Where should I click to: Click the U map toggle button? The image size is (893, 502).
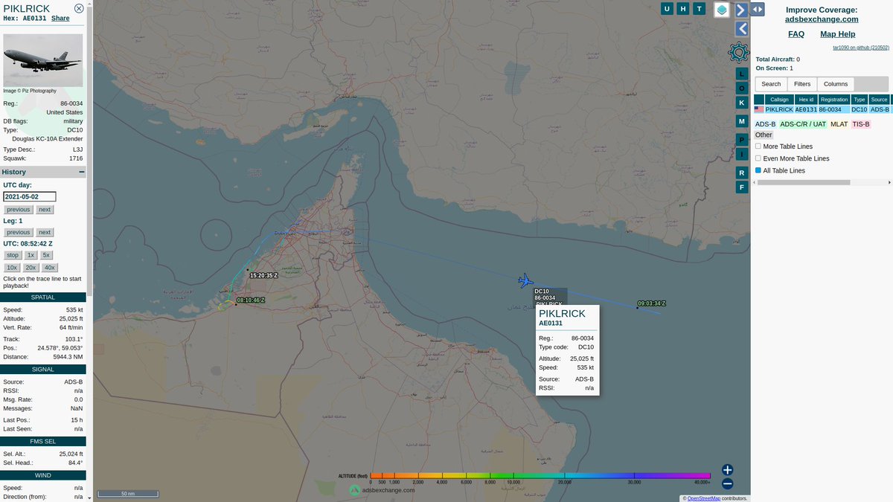tap(667, 9)
